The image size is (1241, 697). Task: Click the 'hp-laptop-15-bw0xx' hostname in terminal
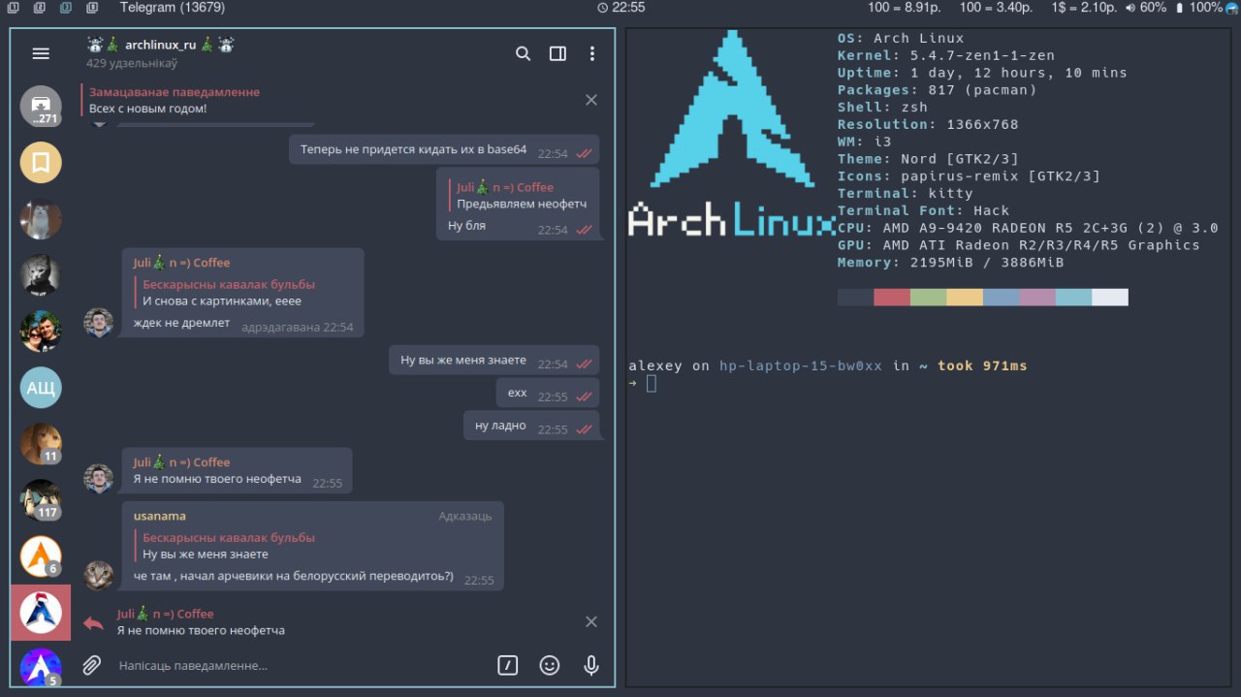tap(801, 365)
